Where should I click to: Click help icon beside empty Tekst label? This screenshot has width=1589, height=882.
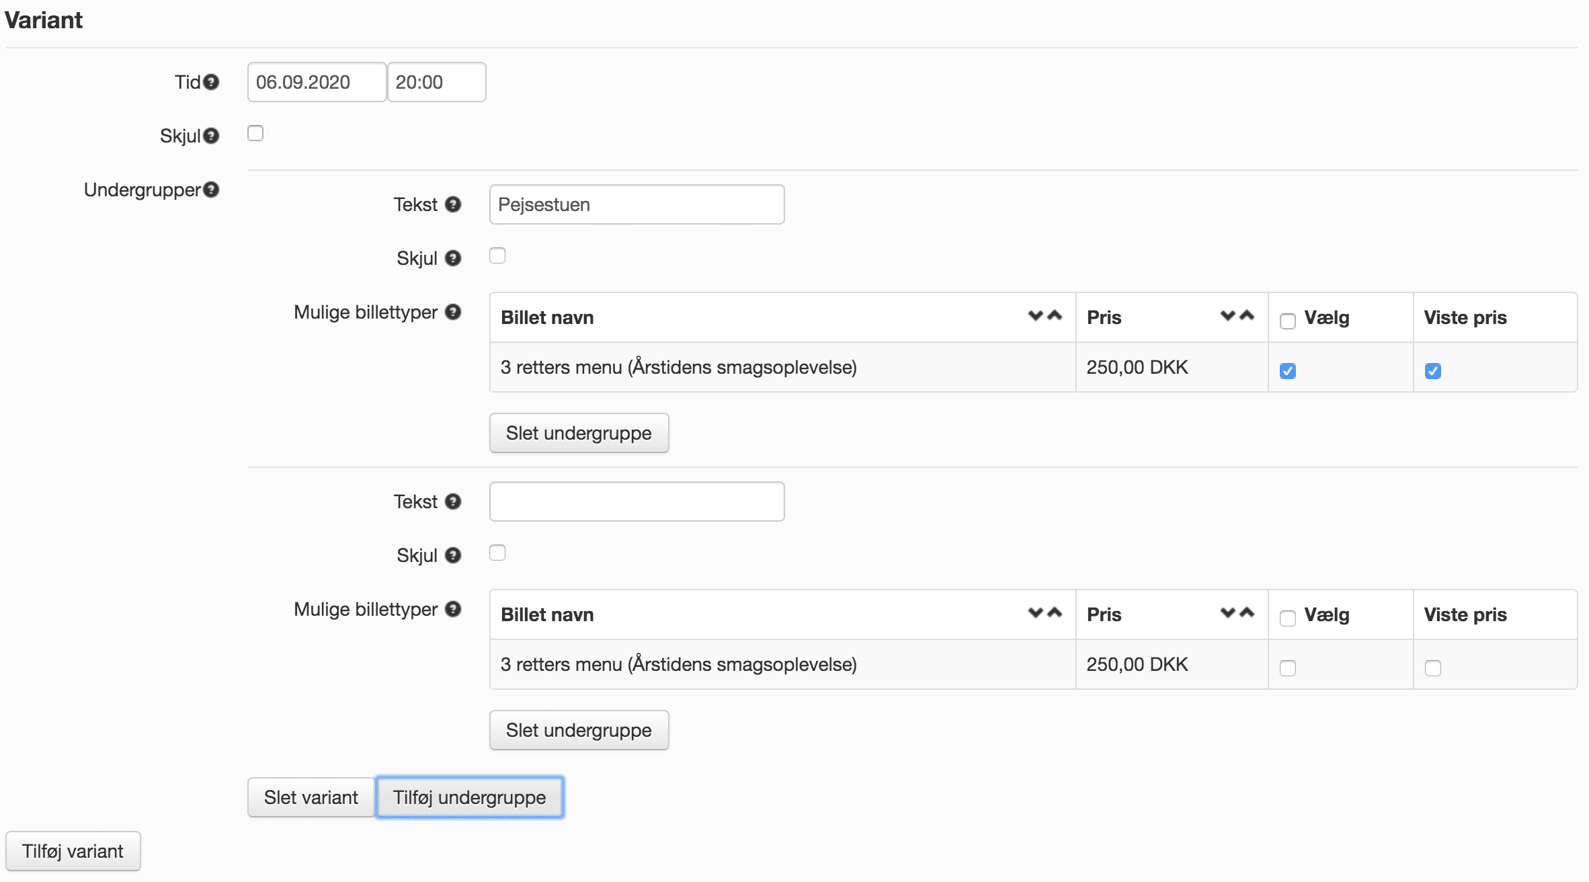[x=453, y=502]
